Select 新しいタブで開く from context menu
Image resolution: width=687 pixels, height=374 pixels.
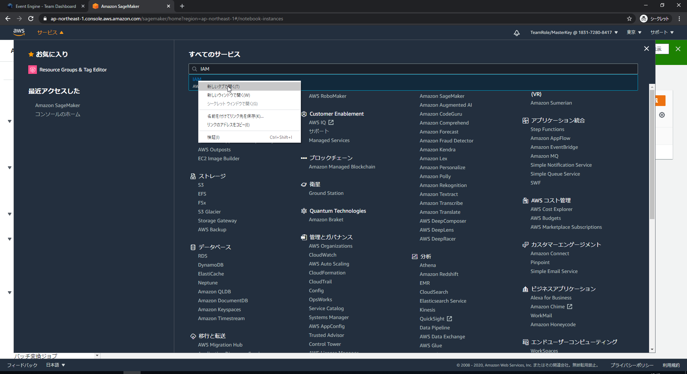pyautogui.click(x=249, y=86)
